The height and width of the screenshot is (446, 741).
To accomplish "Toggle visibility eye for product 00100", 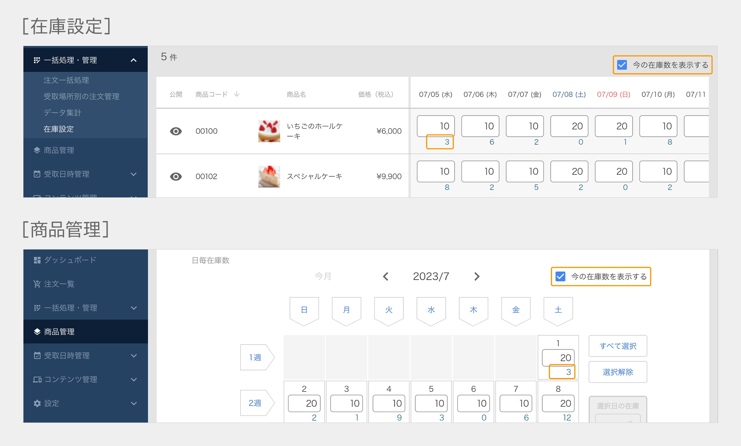I will (176, 131).
